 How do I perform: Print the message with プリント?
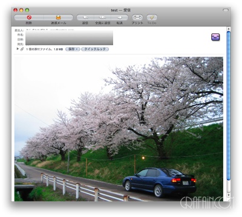tap(137, 17)
